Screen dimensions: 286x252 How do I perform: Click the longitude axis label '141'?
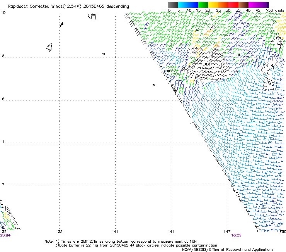pos(115,232)
